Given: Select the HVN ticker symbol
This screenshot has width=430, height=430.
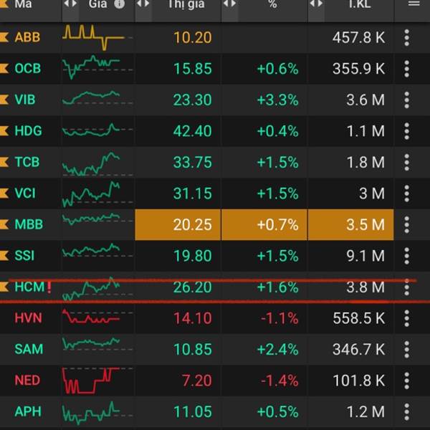Looking at the screenshot, I should (x=28, y=318).
